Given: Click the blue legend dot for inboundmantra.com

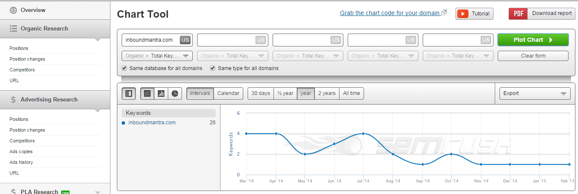Looking at the screenshot, I should [x=124, y=123].
